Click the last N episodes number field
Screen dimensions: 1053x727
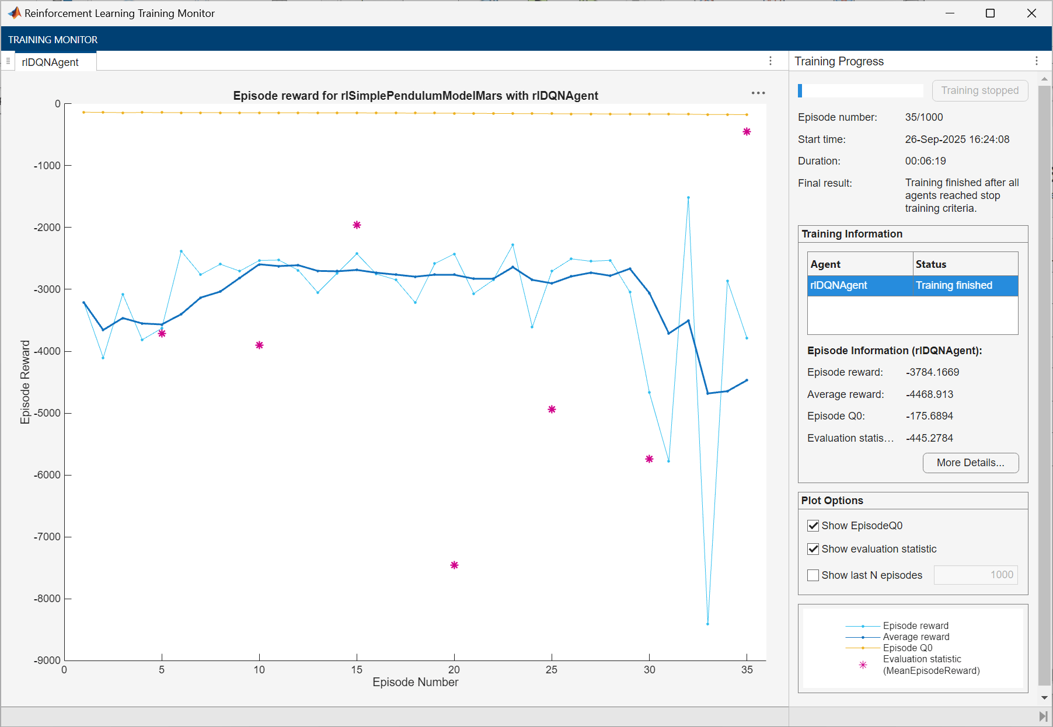(x=975, y=575)
